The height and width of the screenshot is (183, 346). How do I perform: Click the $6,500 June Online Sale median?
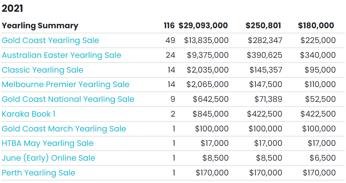[x=322, y=158]
